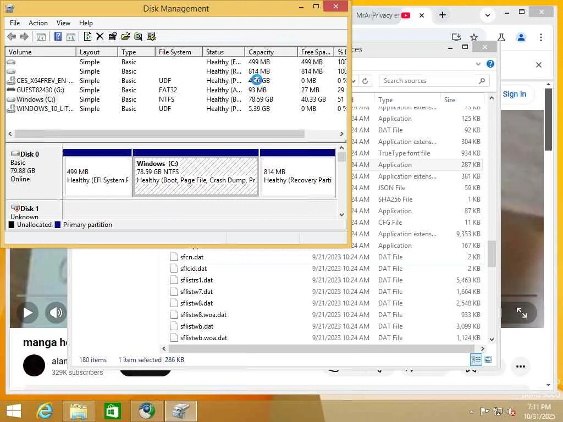Select the 814 MB Recovery partition block

tap(297, 173)
